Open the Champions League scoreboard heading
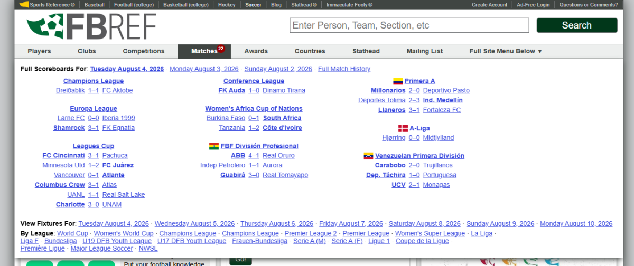This screenshot has height=266, width=634. (94, 81)
